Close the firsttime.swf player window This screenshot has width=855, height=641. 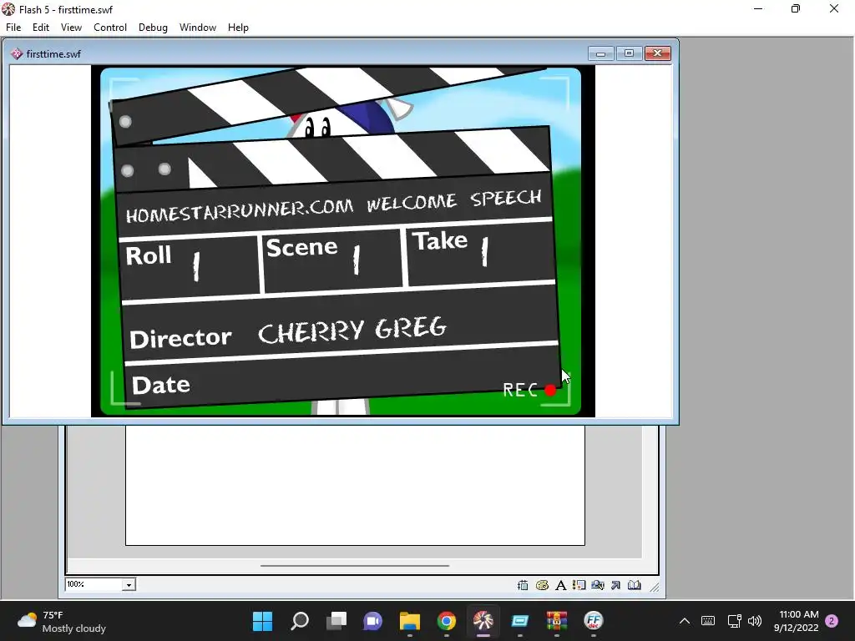pos(658,53)
